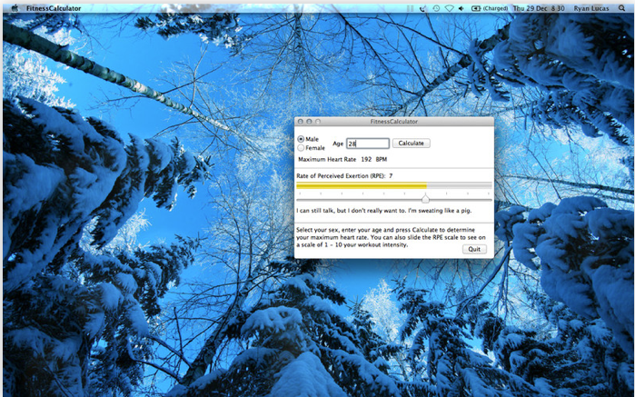Open the Apple menu

(x=15, y=8)
